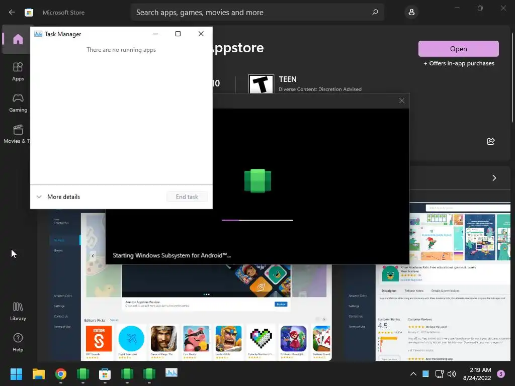Open the Library section
Image resolution: width=515 pixels, height=386 pixels.
pyautogui.click(x=18, y=312)
